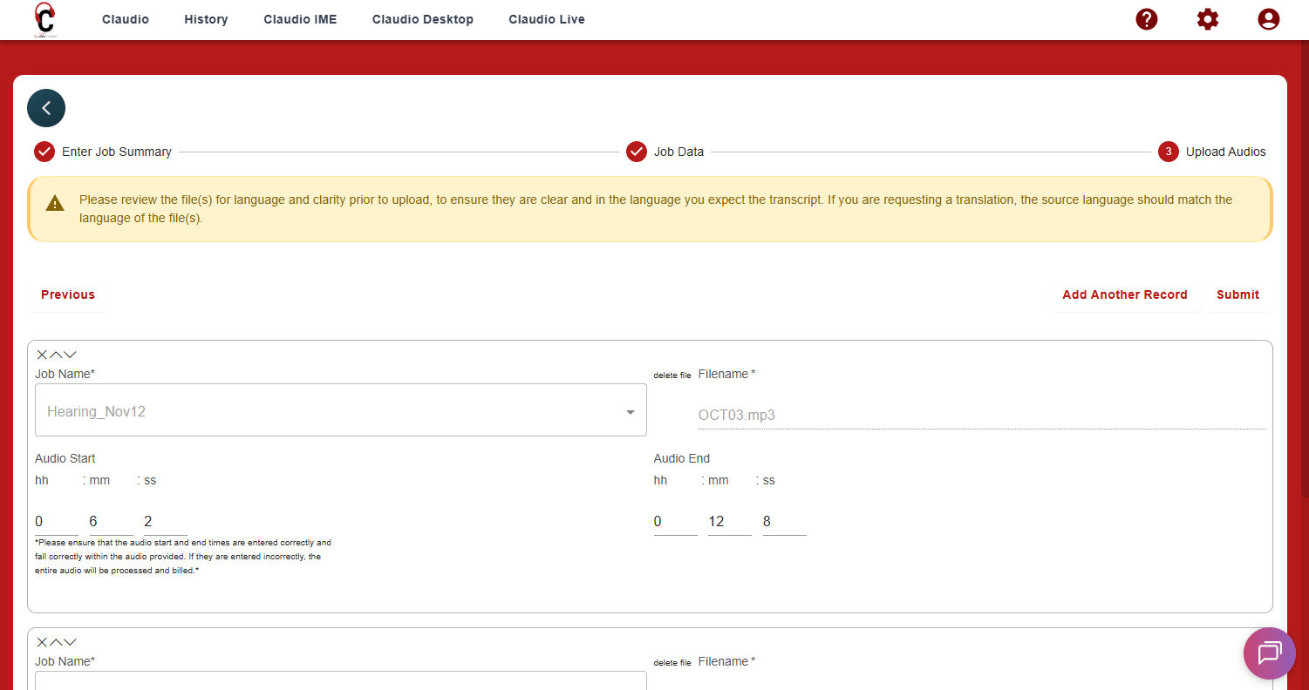Open the user account profile icon

point(1268,19)
